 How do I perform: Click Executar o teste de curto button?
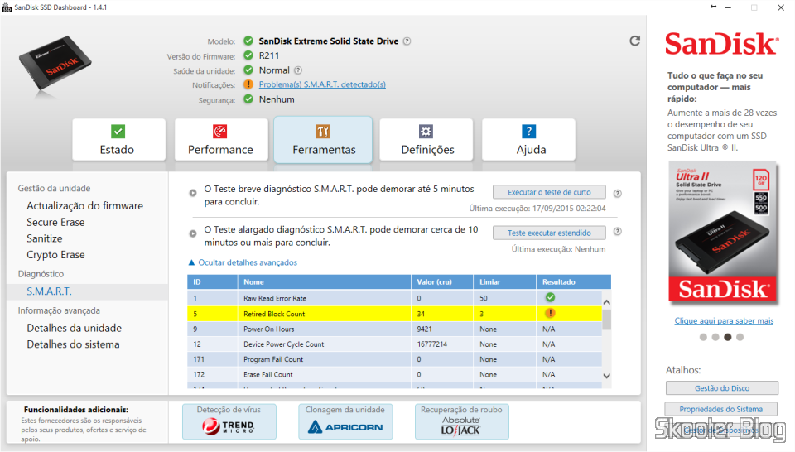tap(549, 192)
